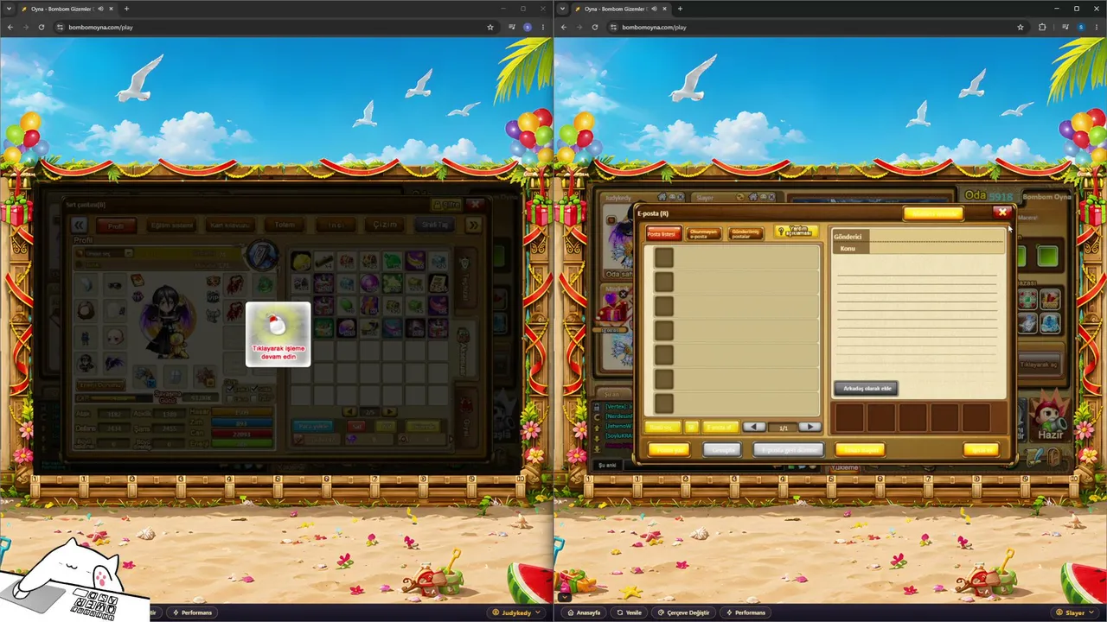Open Performans in the right window

pyautogui.click(x=745, y=612)
